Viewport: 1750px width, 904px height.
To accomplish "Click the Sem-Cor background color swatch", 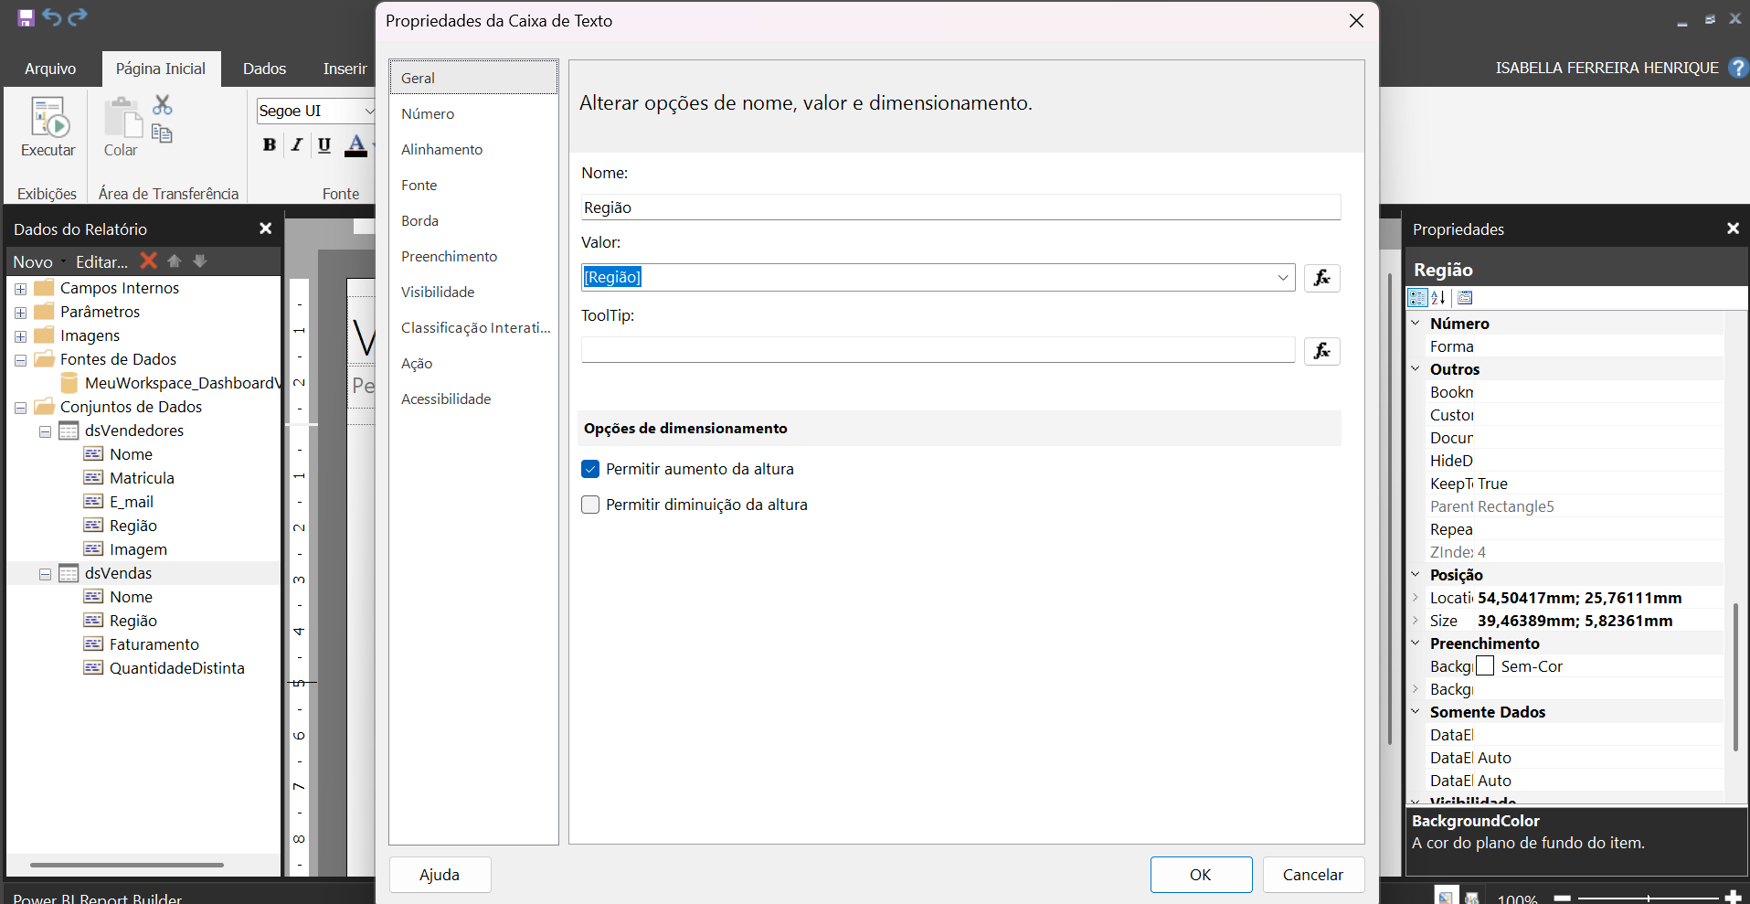I will 1485,665.
